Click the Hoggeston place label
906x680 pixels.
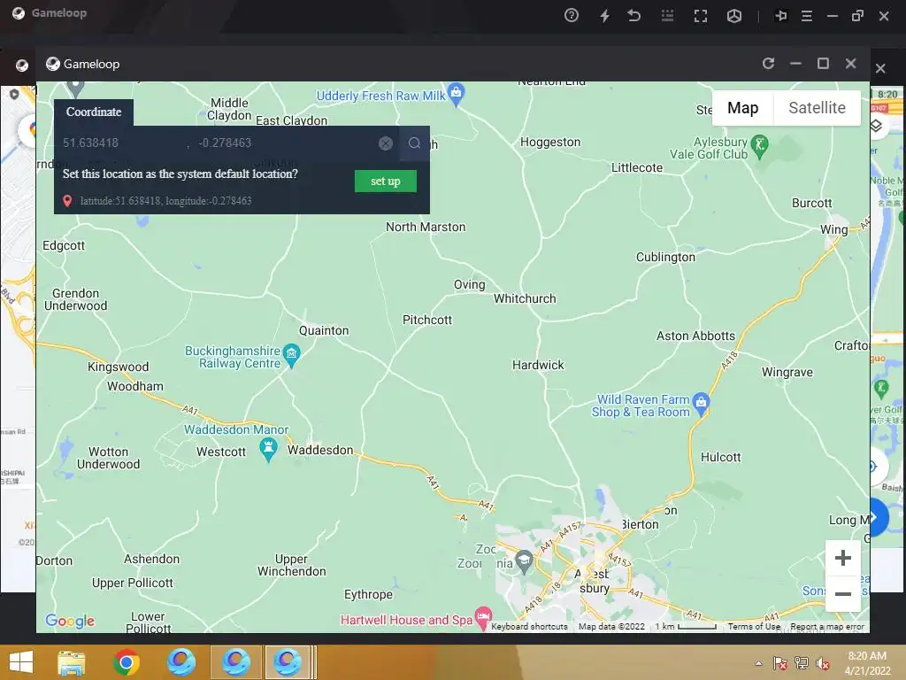[x=550, y=142]
